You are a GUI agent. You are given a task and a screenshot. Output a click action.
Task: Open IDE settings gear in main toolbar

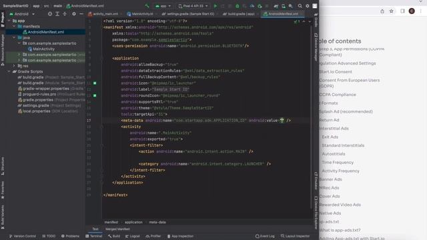point(308,6)
